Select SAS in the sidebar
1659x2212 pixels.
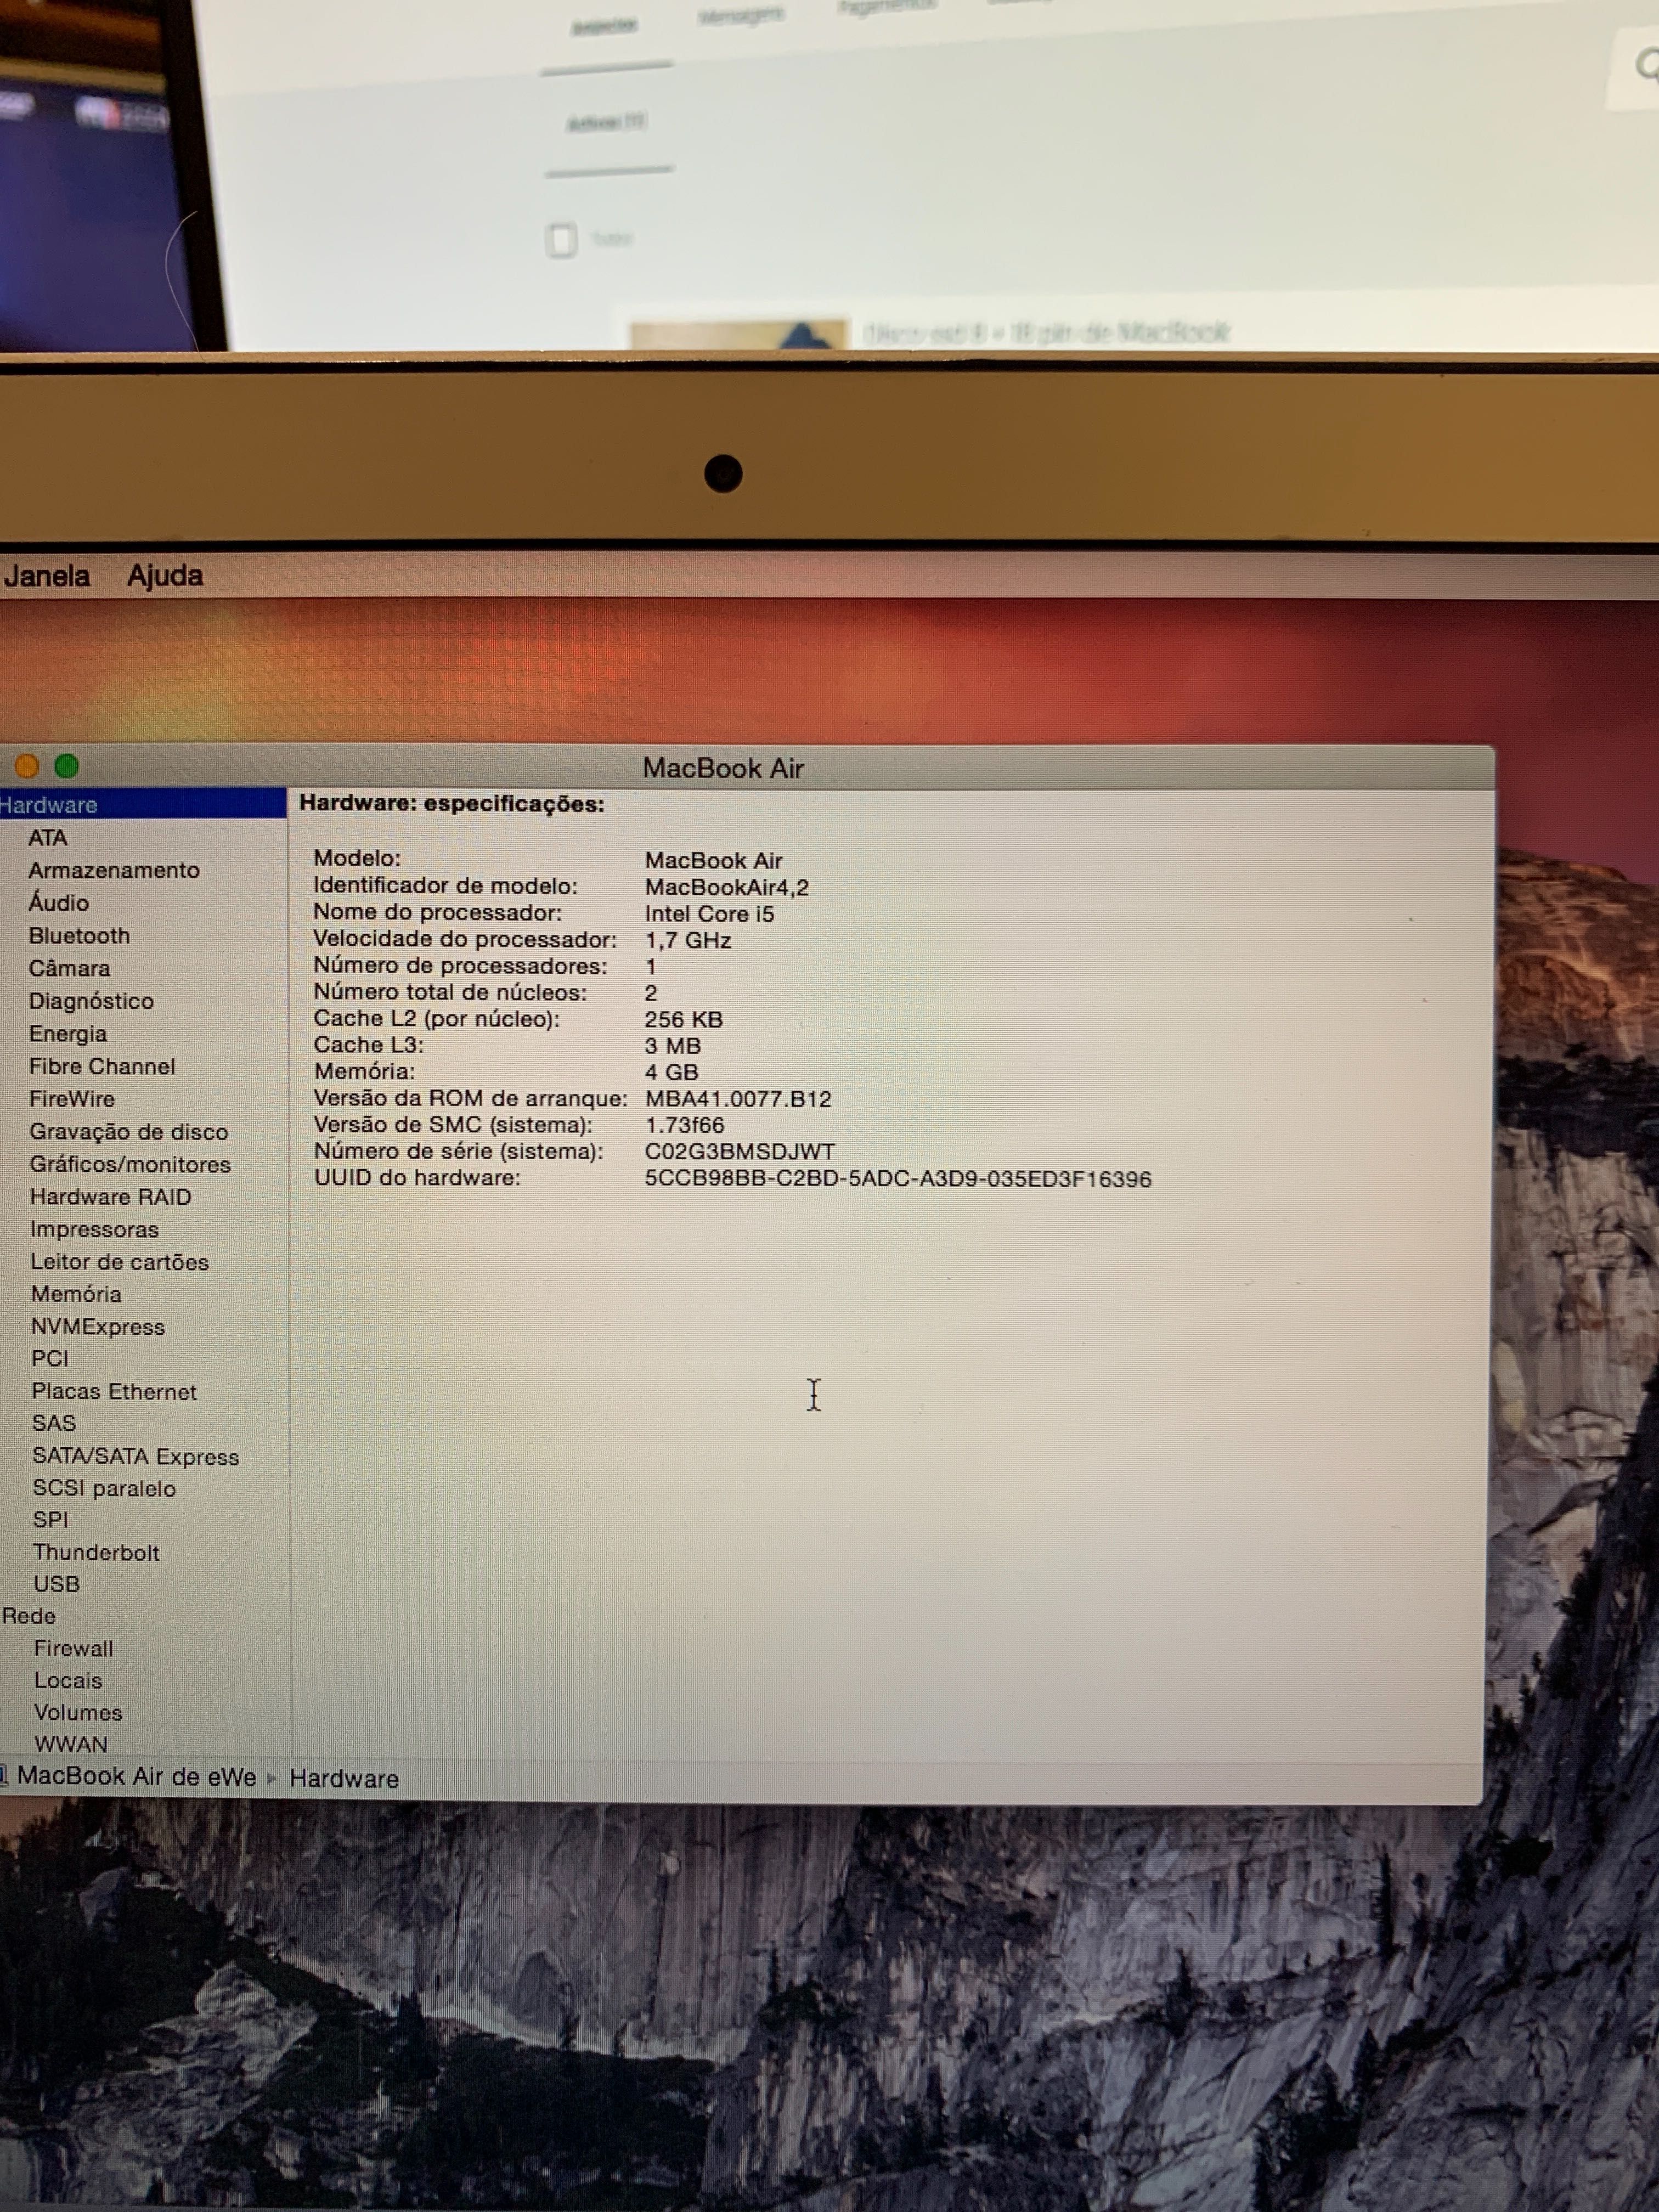[x=54, y=1423]
